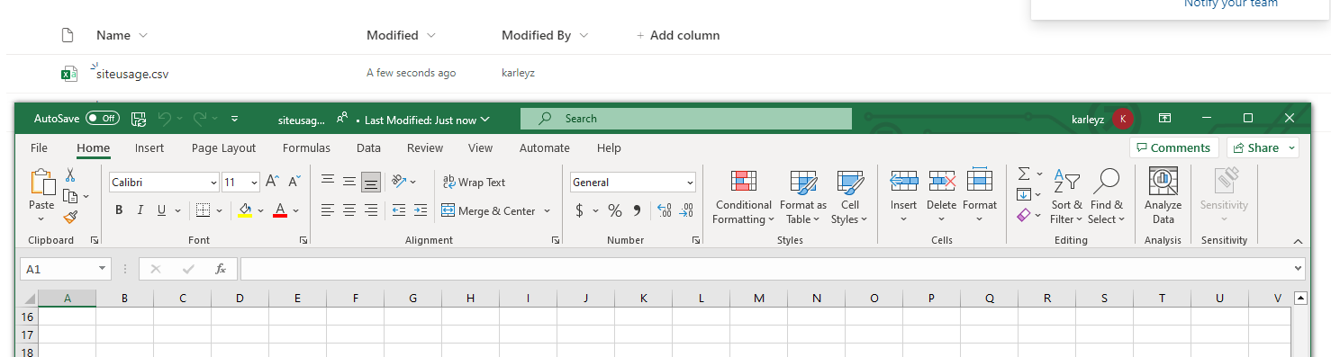Click the Copy icon
This screenshot has width=1331, height=357.
pyautogui.click(x=70, y=196)
